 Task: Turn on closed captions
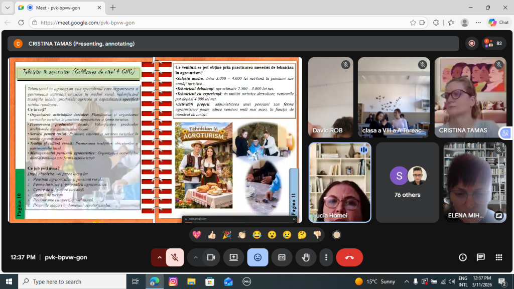point(282,257)
